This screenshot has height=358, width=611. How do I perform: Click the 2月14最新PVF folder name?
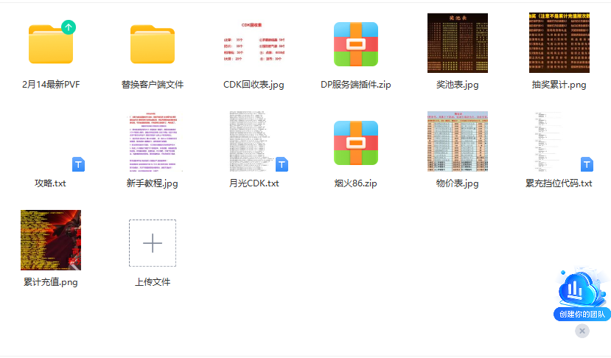(x=51, y=85)
